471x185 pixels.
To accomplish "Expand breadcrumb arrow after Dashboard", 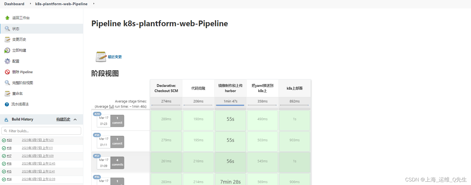I will (30, 4).
